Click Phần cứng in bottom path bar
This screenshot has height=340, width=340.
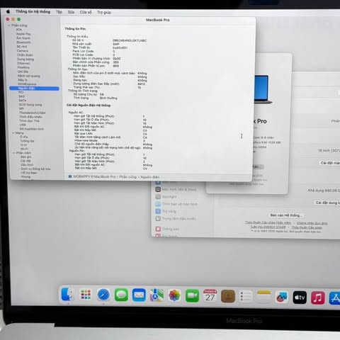pyautogui.click(x=127, y=176)
